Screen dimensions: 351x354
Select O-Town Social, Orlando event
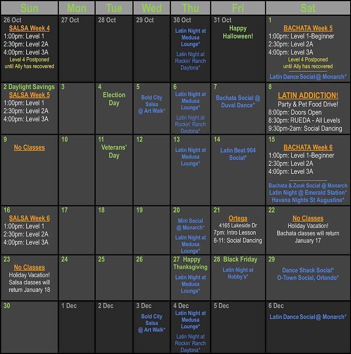[308, 278]
